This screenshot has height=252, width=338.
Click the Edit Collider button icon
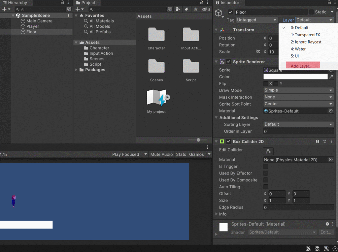[x=268, y=151]
